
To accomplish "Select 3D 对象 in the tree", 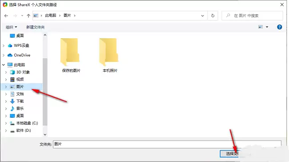I will [23, 72].
